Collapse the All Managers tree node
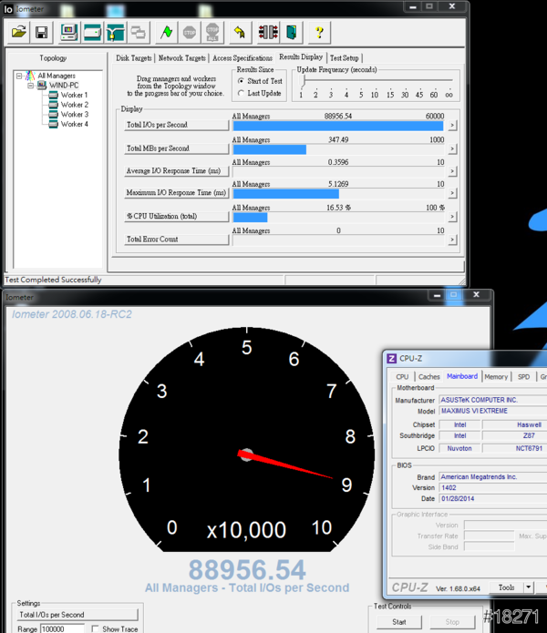Image resolution: width=547 pixels, height=633 pixels. tap(19, 76)
